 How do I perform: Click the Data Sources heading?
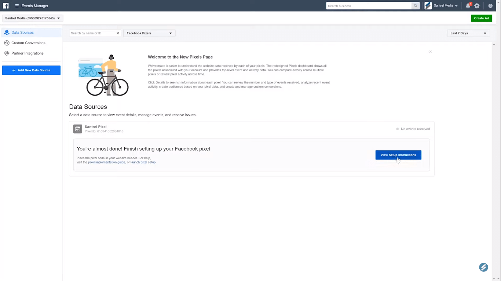[x=88, y=107]
